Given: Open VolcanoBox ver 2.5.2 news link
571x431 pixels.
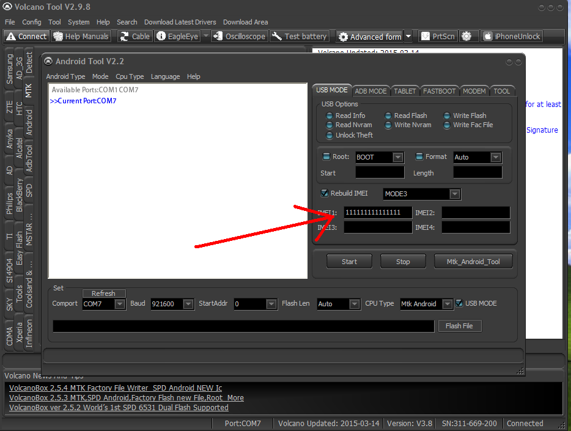Looking at the screenshot, I should coord(119,408).
